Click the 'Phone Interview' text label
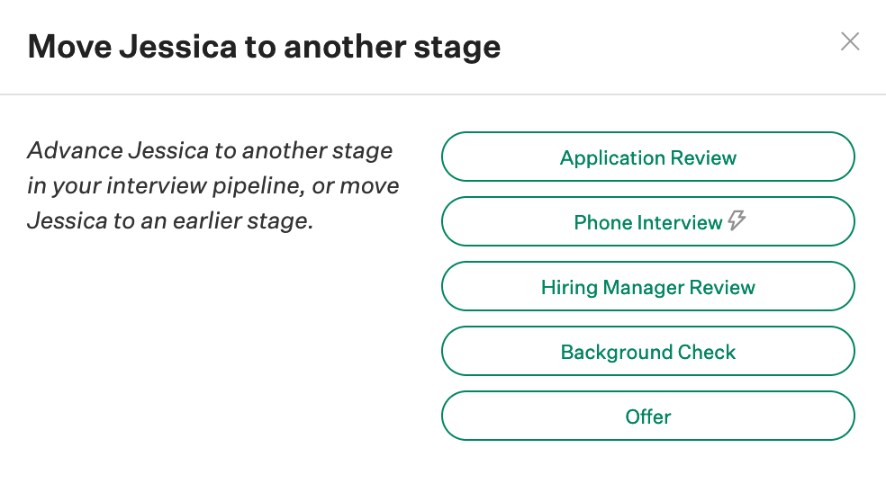Viewport: 886px width, 484px height. click(x=648, y=222)
